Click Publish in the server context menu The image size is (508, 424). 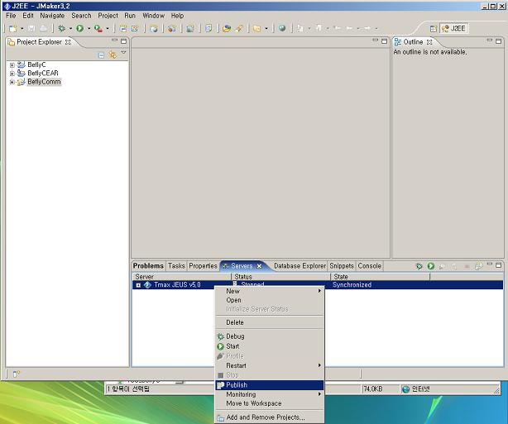tap(237, 384)
